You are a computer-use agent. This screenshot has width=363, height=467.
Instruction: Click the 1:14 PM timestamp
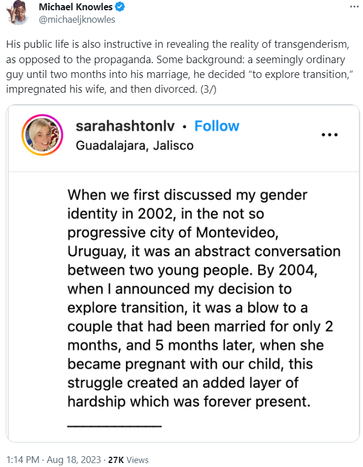click(22, 459)
